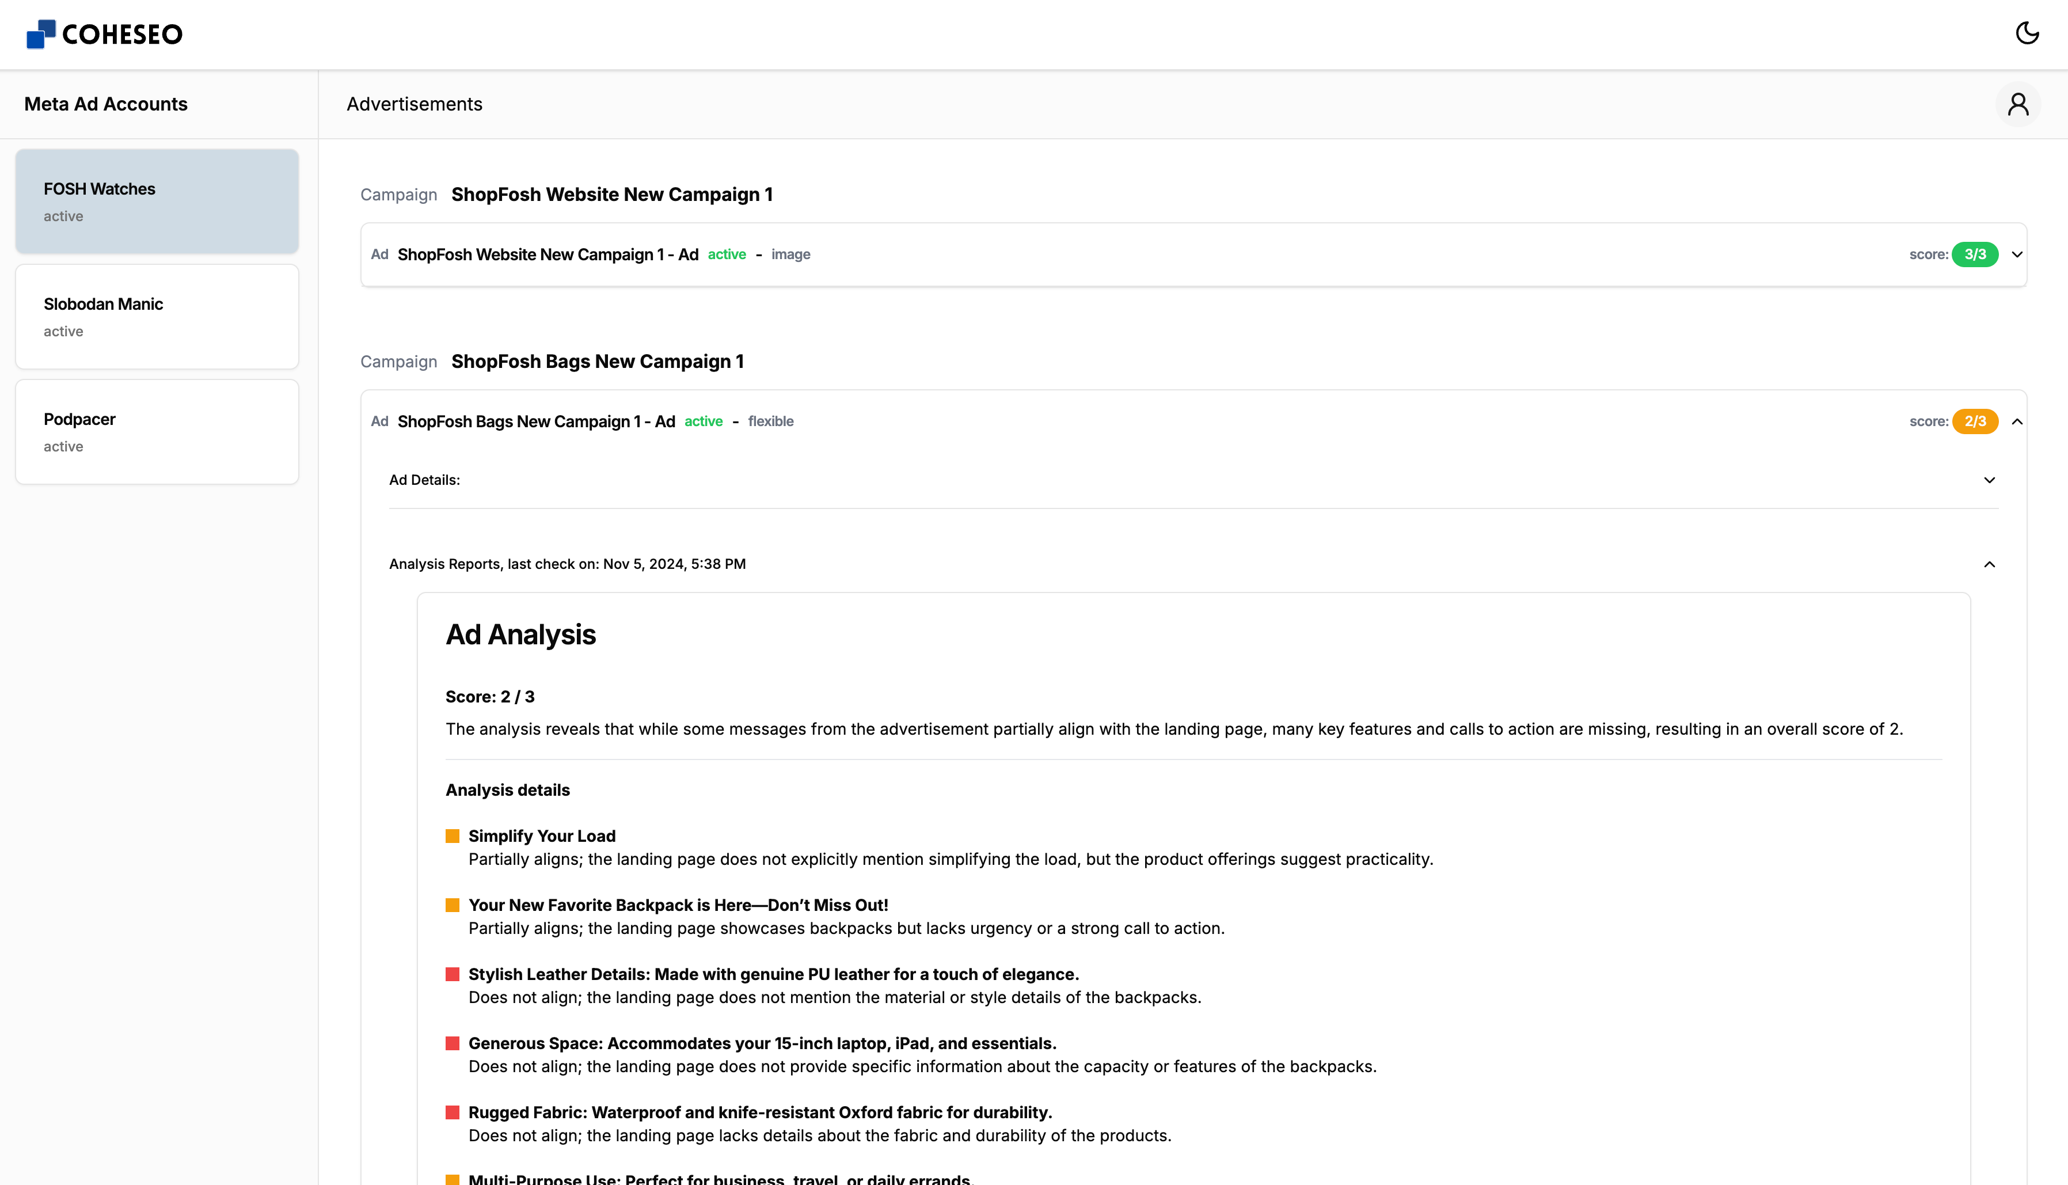Click the user profile icon
The width and height of the screenshot is (2068, 1185).
(2018, 104)
